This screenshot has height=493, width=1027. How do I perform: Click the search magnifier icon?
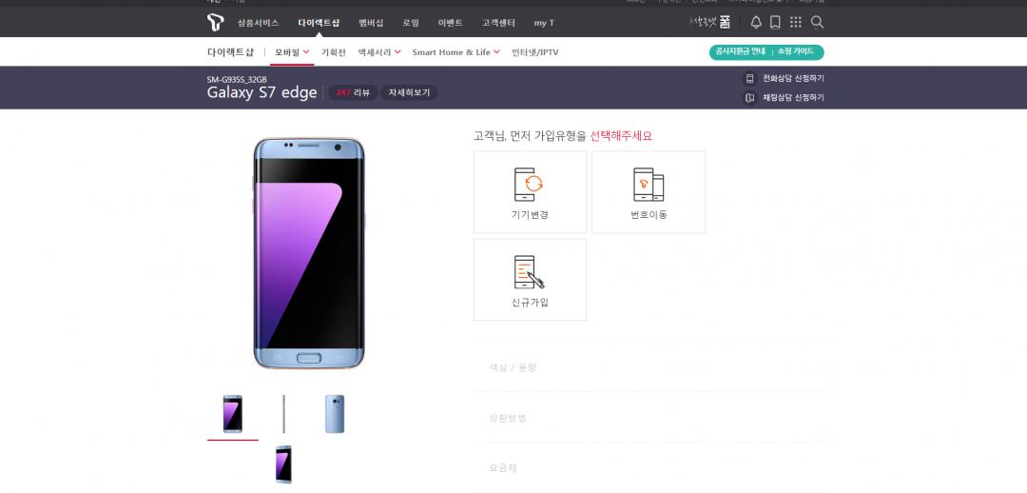(x=817, y=22)
